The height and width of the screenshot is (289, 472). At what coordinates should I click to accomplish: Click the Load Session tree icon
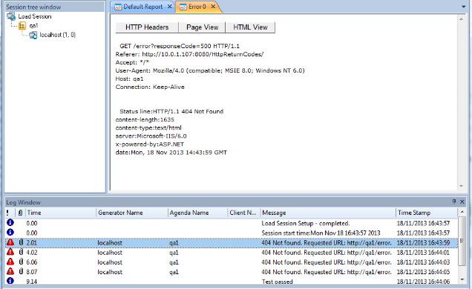11,16
